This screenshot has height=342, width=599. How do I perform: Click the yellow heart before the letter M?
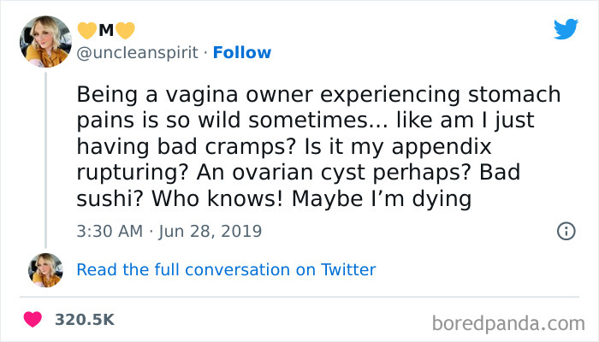point(86,31)
